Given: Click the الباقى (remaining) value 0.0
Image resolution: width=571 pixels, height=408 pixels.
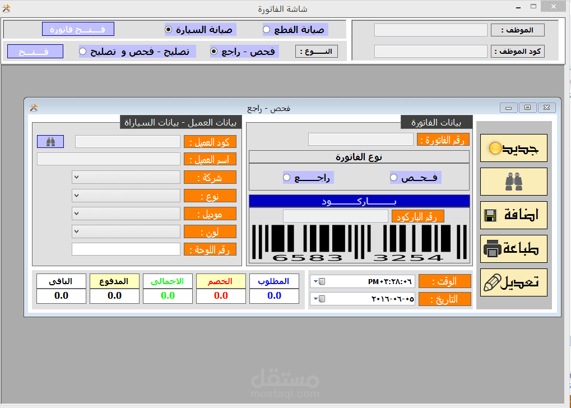Looking at the screenshot, I should [61, 296].
